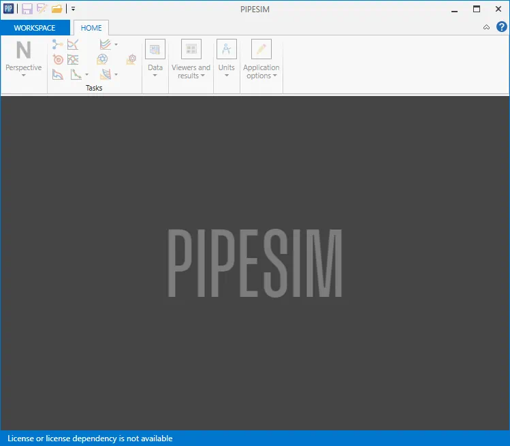Collapse the ribbon with the caret icon
This screenshot has height=446, width=510.
click(486, 27)
